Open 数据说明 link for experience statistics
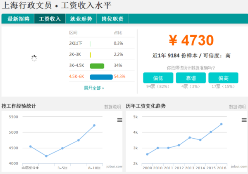The width and height of the screenshot is (248, 174). point(112,107)
